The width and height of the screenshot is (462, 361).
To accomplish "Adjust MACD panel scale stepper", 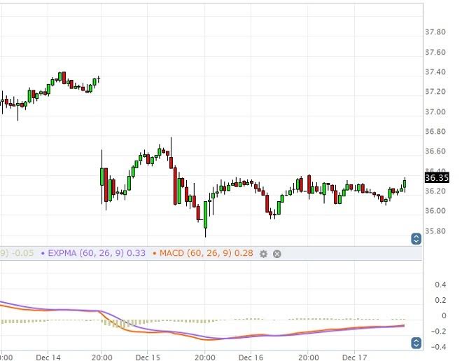I will 416,343.
